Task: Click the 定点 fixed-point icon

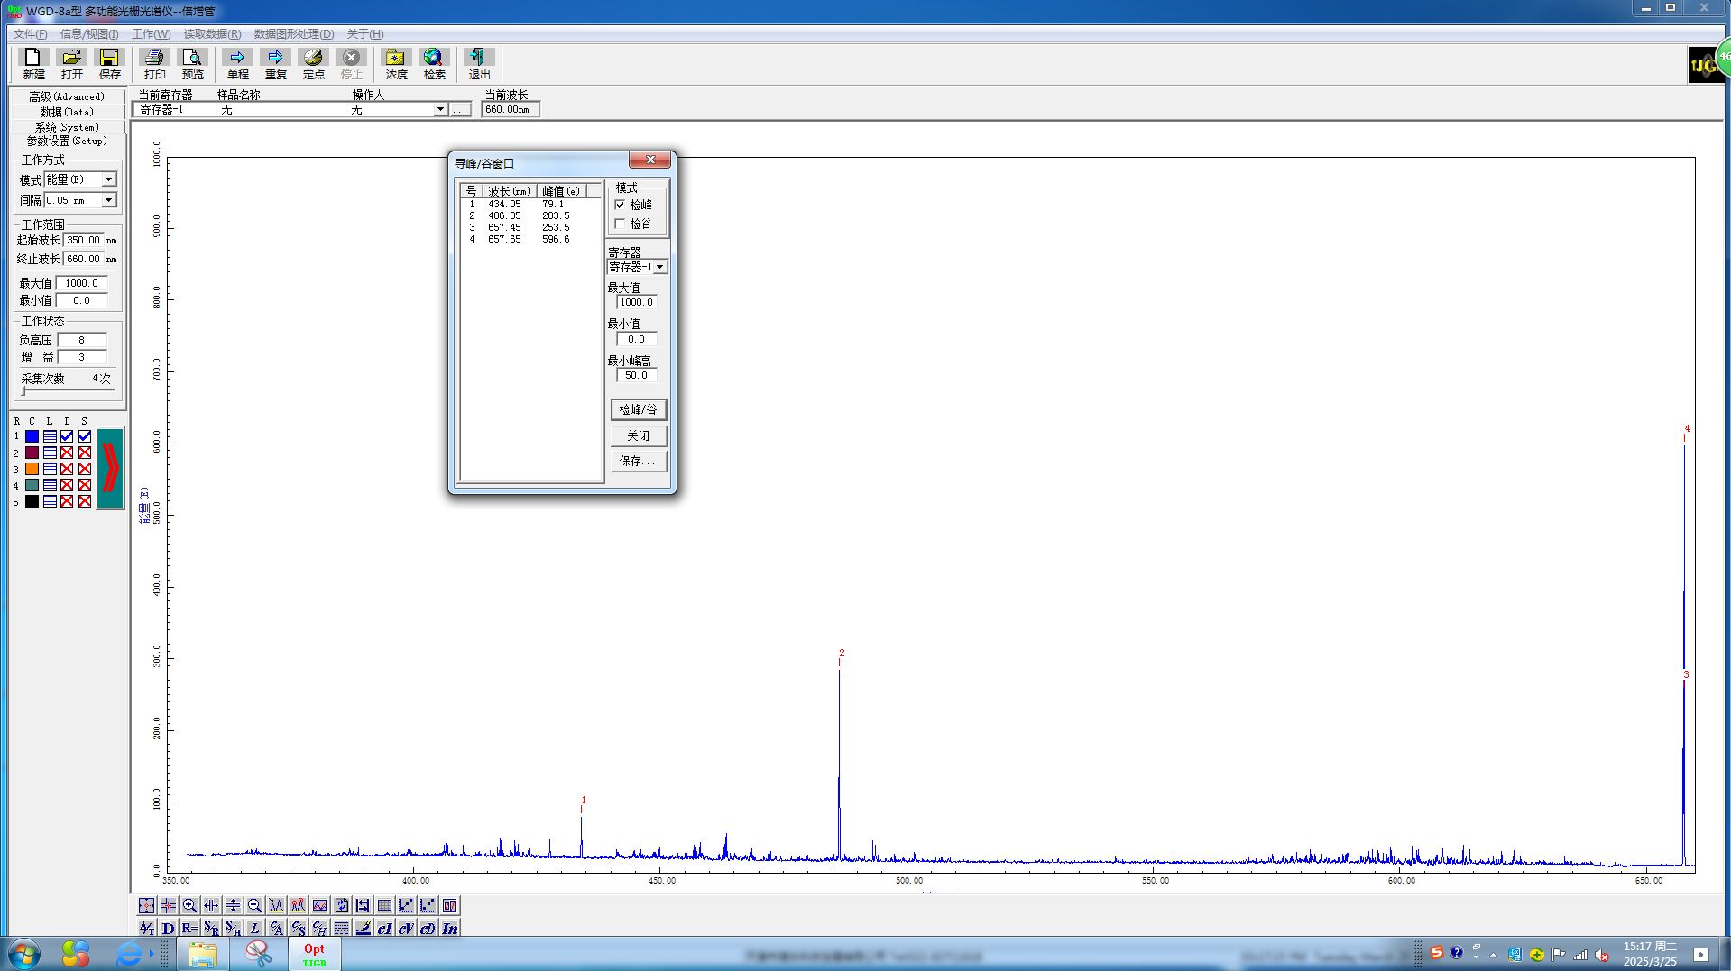Action: 313,64
